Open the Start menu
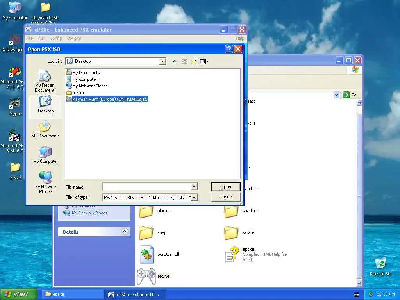Image resolution: width=400 pixels, height=300 pixels. pos(18,294)
